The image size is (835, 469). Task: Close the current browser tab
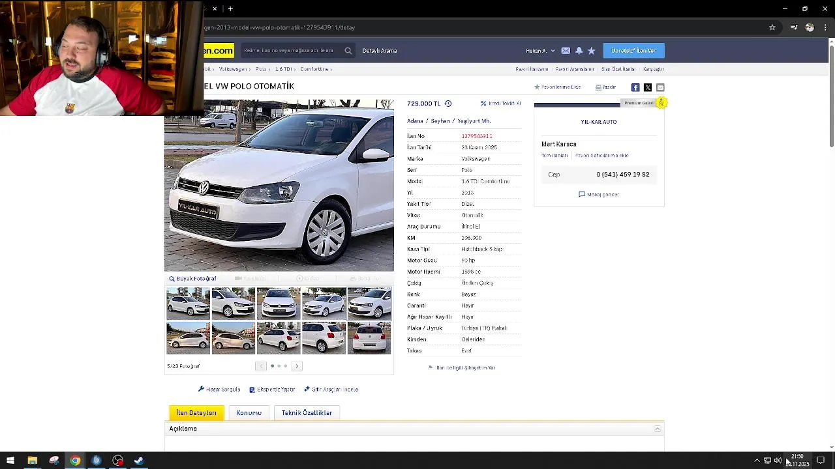[215, 8]
